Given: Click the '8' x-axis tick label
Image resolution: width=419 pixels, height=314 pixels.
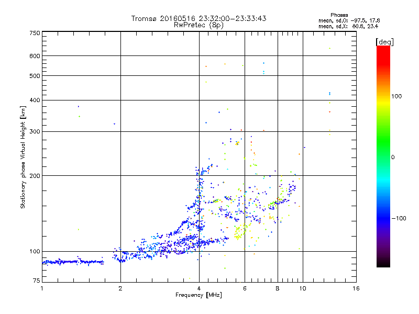Looking at the screenshot, I should click(x=278, y=288).
